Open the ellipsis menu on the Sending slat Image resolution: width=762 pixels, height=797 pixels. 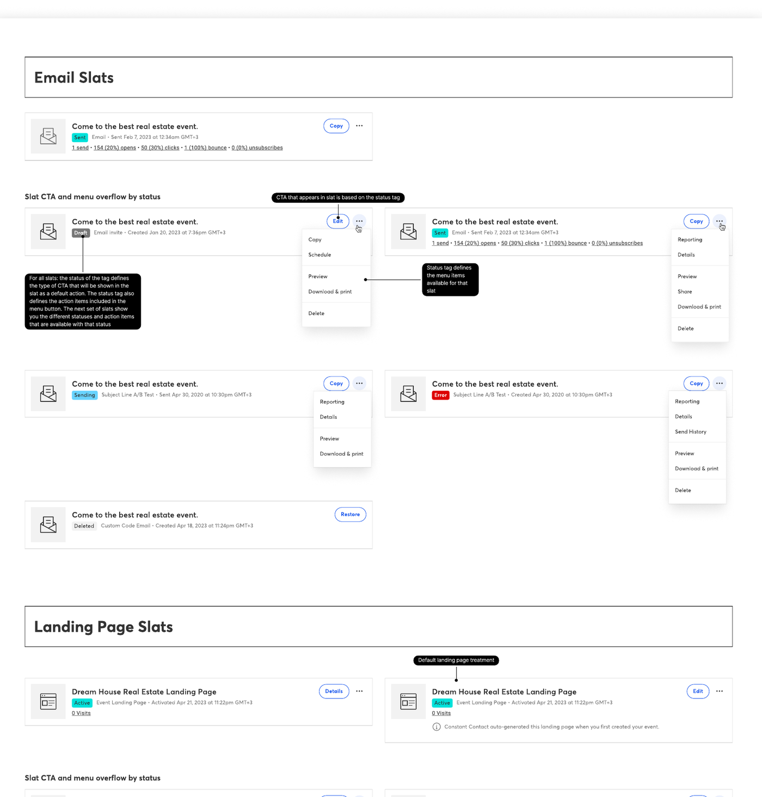point(359,384)
